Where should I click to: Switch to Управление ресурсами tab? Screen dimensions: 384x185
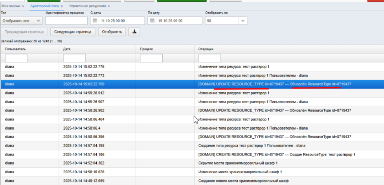[x=87, y=6]
